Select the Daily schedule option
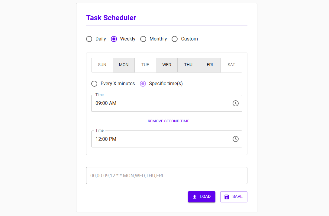 89,39
